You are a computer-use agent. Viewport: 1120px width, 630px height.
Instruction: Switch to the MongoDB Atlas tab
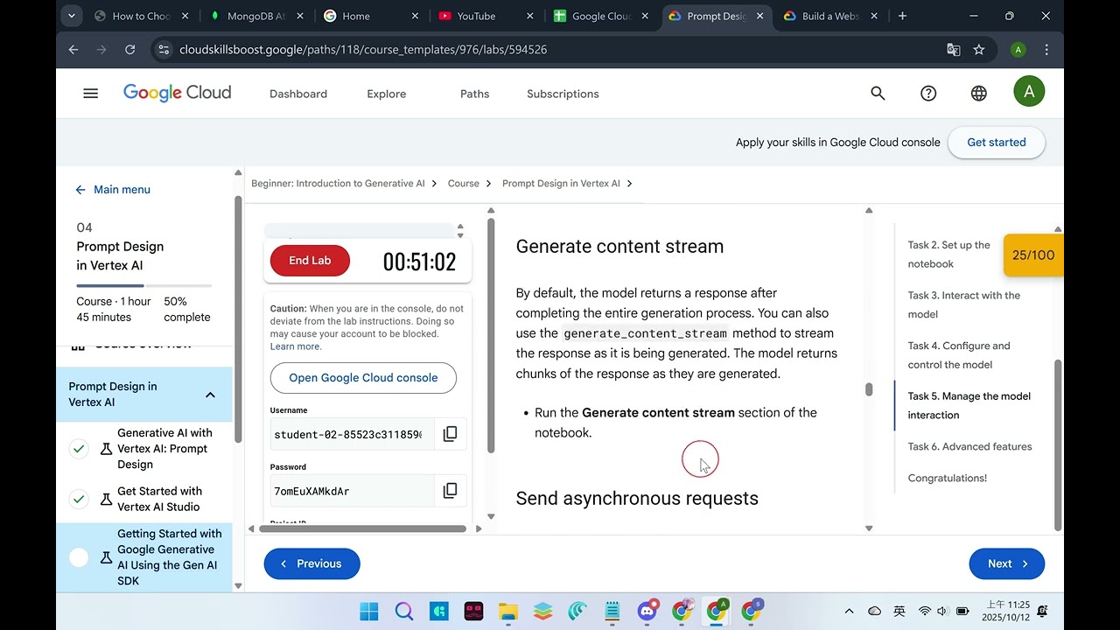coord(255,16)
